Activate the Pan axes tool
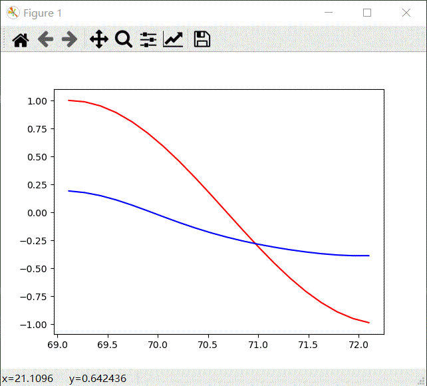Viewport: 427px width, 386px height. click(99, 39)
